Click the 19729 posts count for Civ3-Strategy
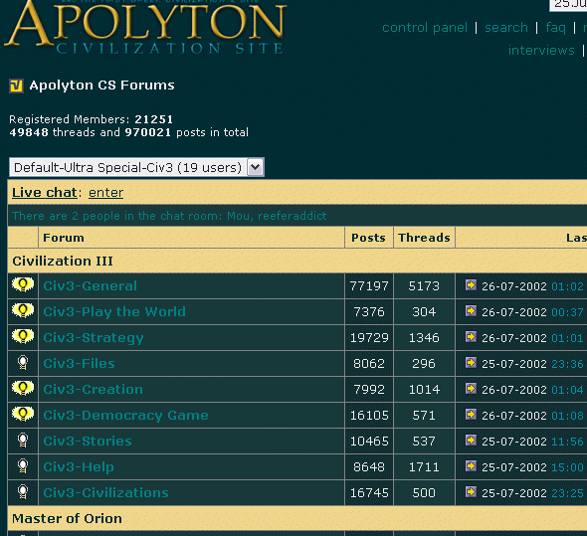Viewport: 587px width, 536px height. (x=369, y=338)
